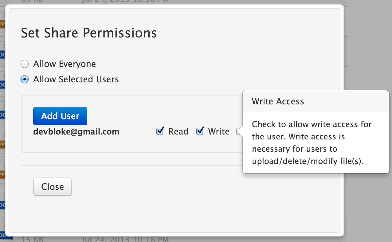Toggle the partially hidden checkbox after Write

coord(238,132)
